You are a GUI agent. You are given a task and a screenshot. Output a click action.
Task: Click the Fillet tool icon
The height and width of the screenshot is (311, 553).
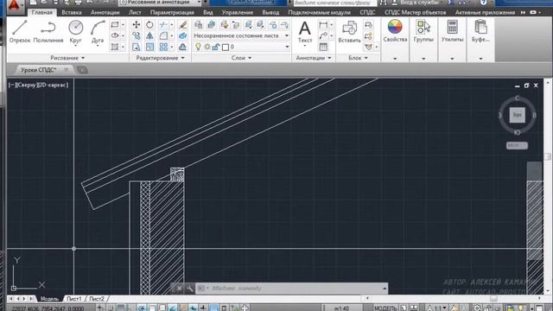tap(163, 35)
